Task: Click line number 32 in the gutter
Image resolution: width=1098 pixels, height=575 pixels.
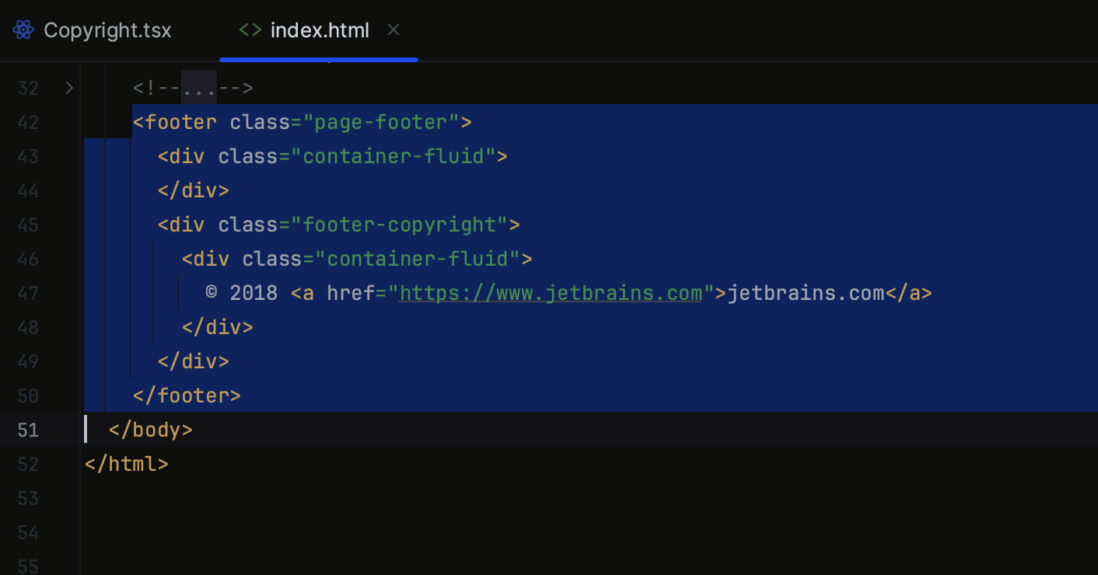Action: coord(28,88)
